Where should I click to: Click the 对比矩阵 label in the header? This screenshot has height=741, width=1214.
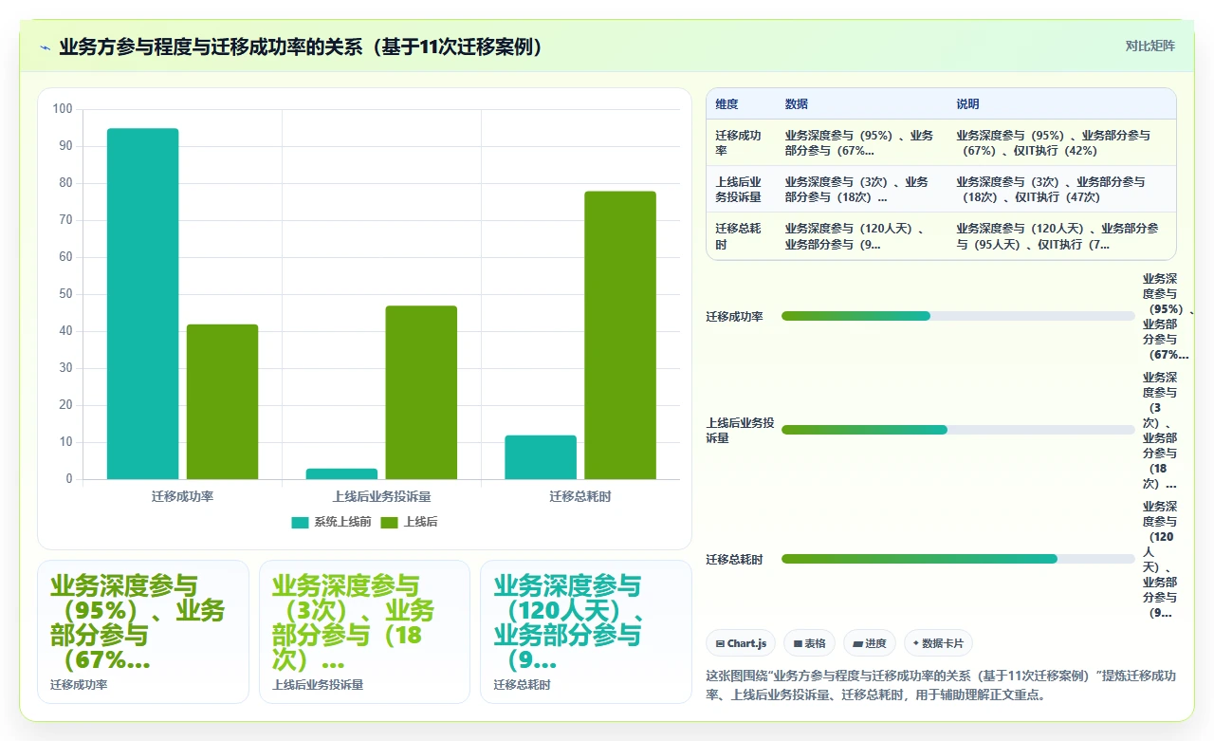1150,46
